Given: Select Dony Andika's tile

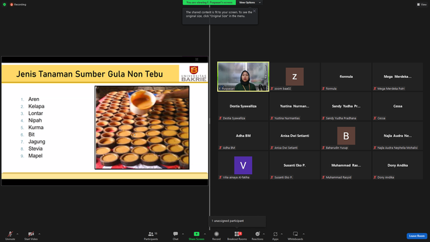Looking at the screenshot, I should click(397, 165).
